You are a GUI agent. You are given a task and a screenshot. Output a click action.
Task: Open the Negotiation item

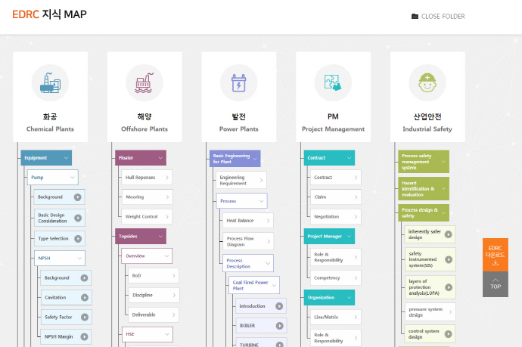coord(334,217)
